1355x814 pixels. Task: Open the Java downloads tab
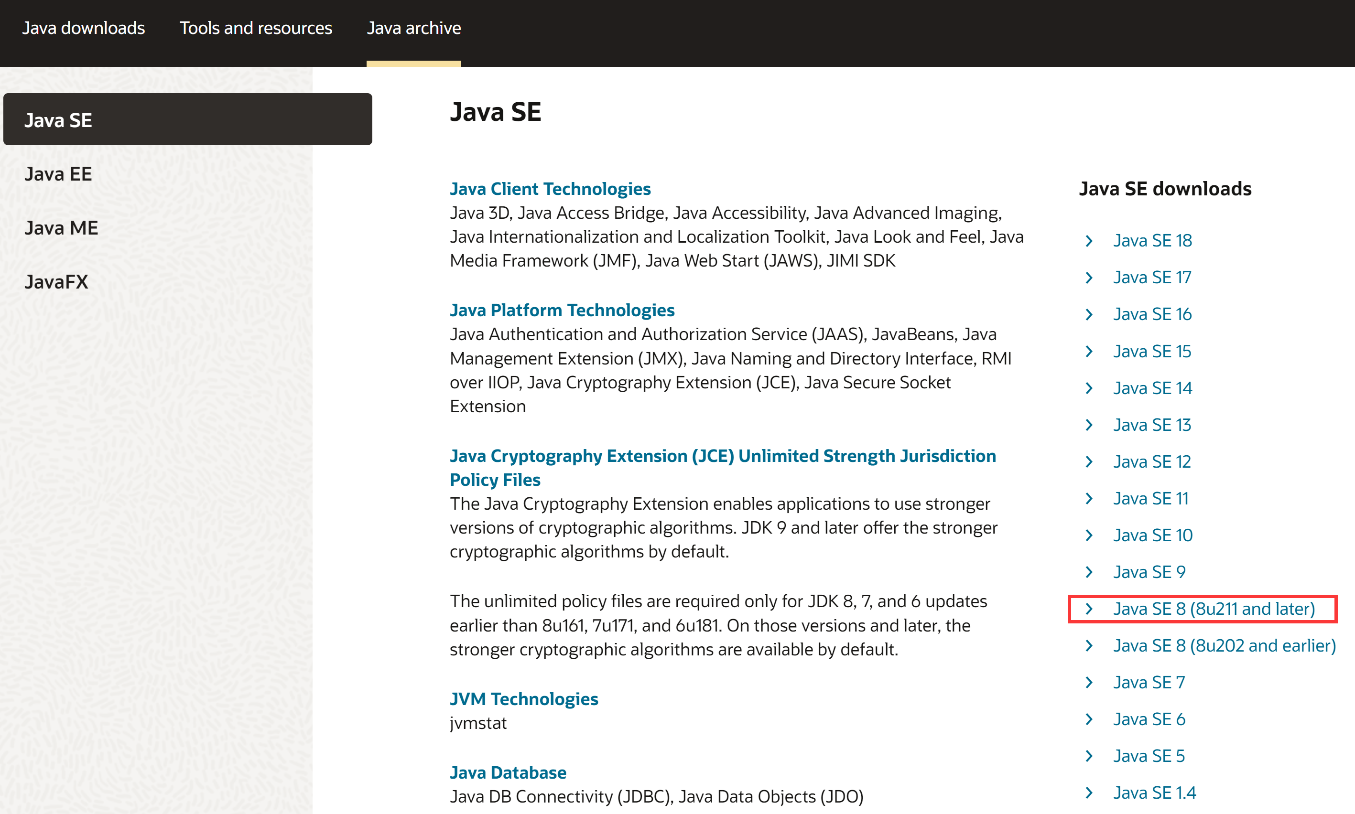point(84,28)
